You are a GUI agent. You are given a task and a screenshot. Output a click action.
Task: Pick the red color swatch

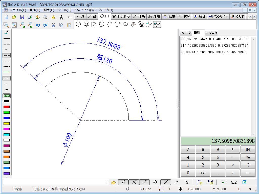tap(7, 107)
